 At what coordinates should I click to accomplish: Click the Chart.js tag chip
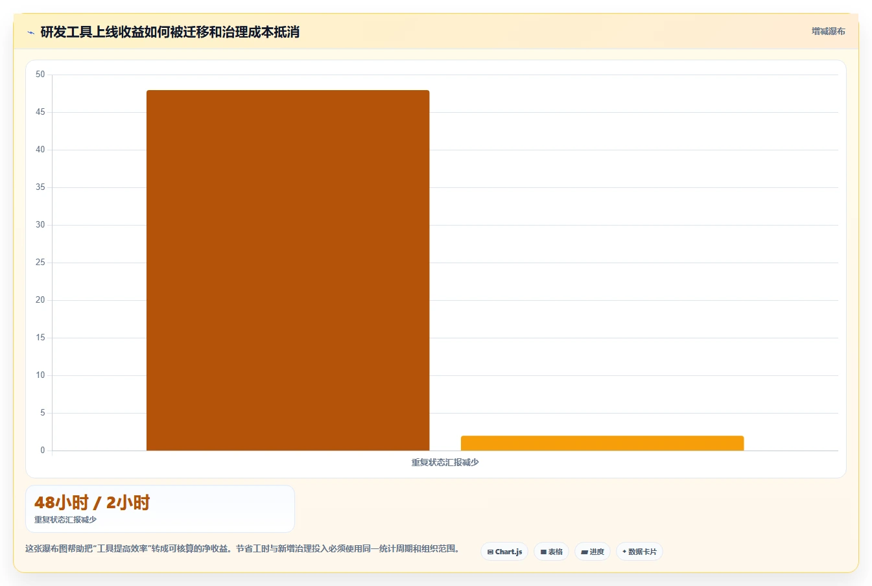pos(504,552)
